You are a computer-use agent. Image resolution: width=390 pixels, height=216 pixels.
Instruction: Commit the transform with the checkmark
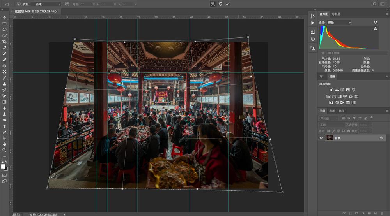point(228,4)
